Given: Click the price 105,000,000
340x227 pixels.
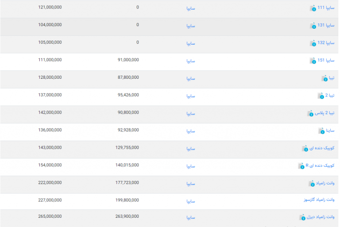Looking at the screenshot, I should (50, 42).
